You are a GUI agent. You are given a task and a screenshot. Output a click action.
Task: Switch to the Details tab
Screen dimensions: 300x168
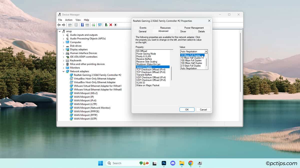pos(201,31)
